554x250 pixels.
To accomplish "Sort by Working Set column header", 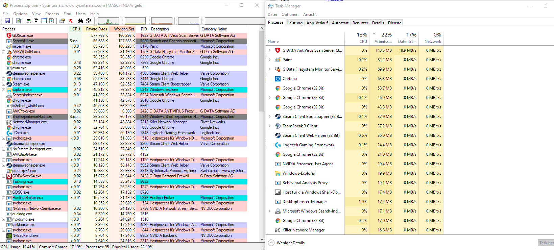I will tap(122, 29).
